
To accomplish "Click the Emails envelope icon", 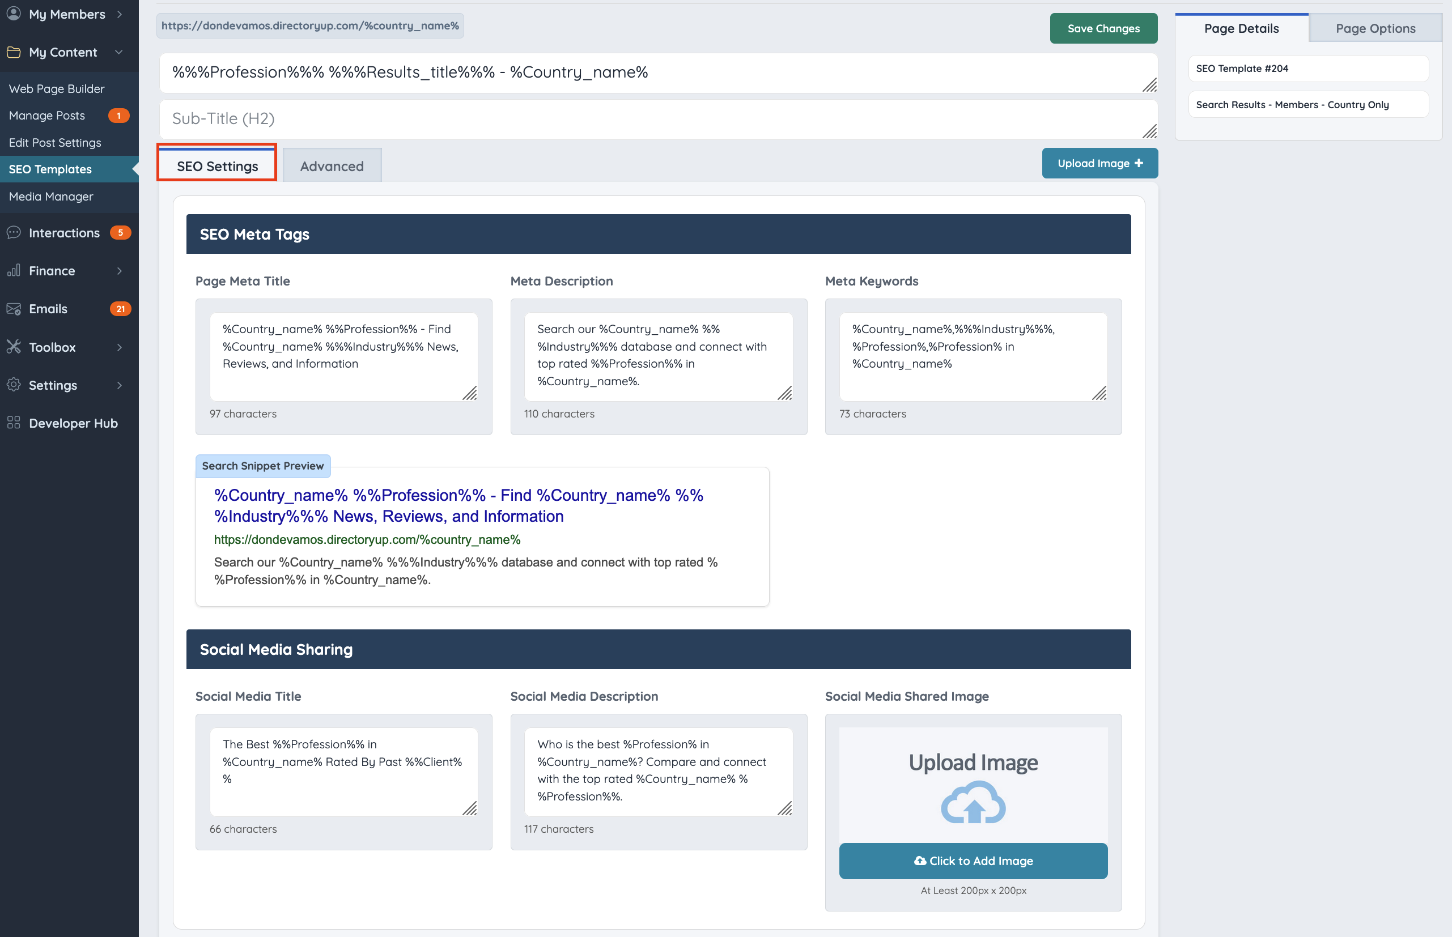I will pos(14,309).
